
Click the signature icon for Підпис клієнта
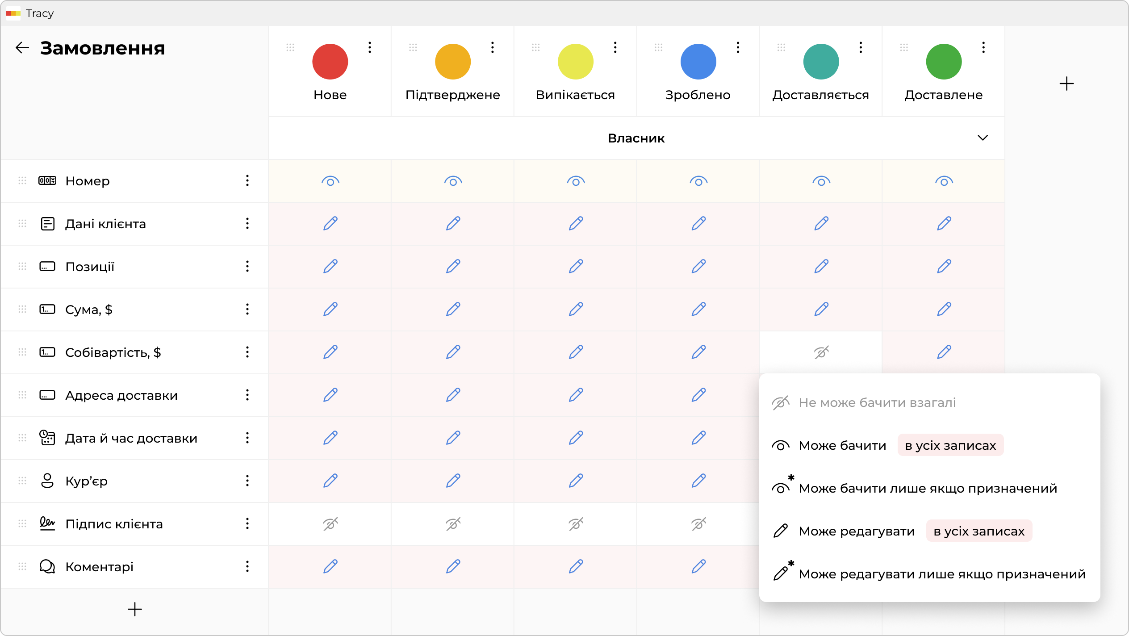click(47, 523)
